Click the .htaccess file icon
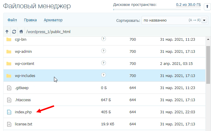The height and width of the screenshot is (131, 211). [9, 100]
